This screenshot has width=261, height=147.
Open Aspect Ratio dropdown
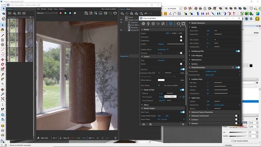point(171,119)
